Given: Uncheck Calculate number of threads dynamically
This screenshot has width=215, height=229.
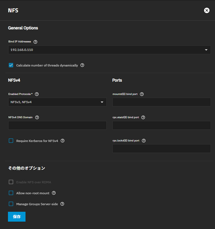Looking at the screenshot, I should 11,65.
